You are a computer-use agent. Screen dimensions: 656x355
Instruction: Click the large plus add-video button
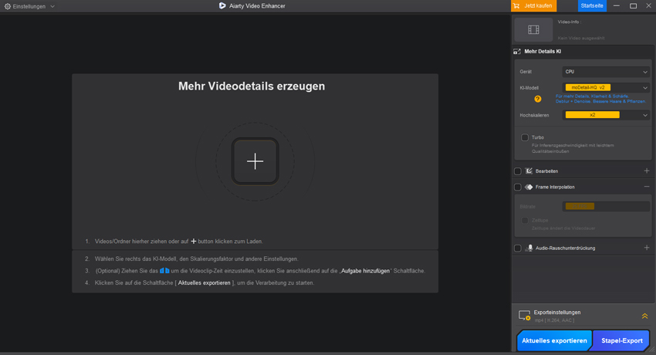(255, 161)
